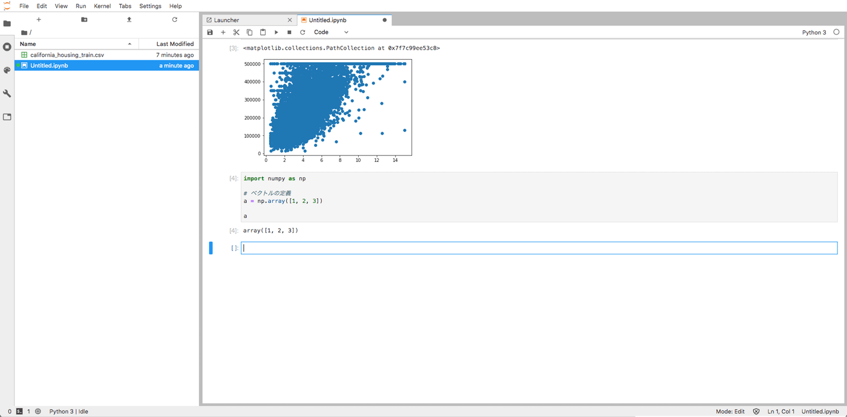The width and height of the screenshot is (847, 417).
Task: Paste cell from clipboard
Action: click(263, 32)
